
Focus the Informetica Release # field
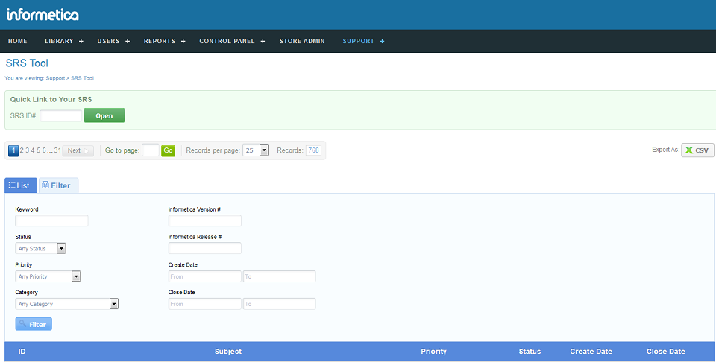(x=204, y=248)
